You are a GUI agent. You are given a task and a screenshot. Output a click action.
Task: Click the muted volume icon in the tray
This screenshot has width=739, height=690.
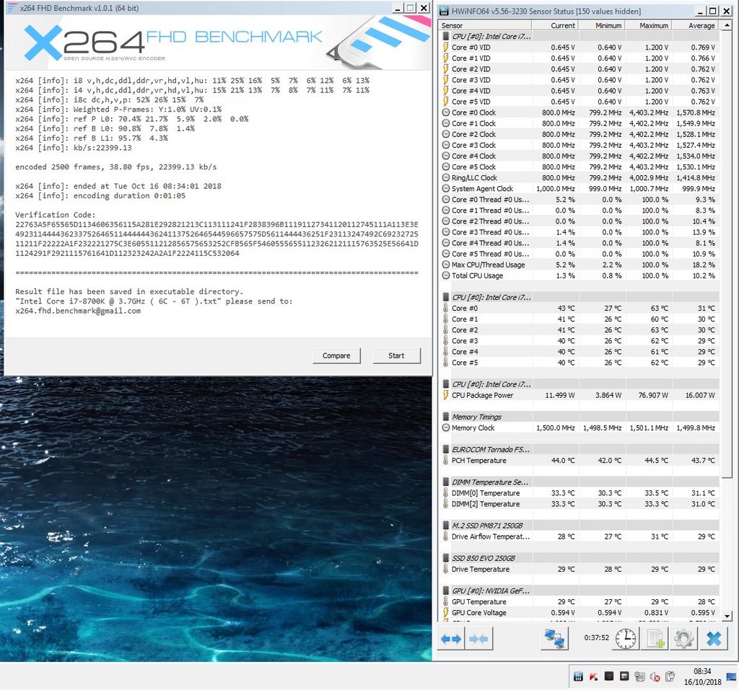pos(655,677)
